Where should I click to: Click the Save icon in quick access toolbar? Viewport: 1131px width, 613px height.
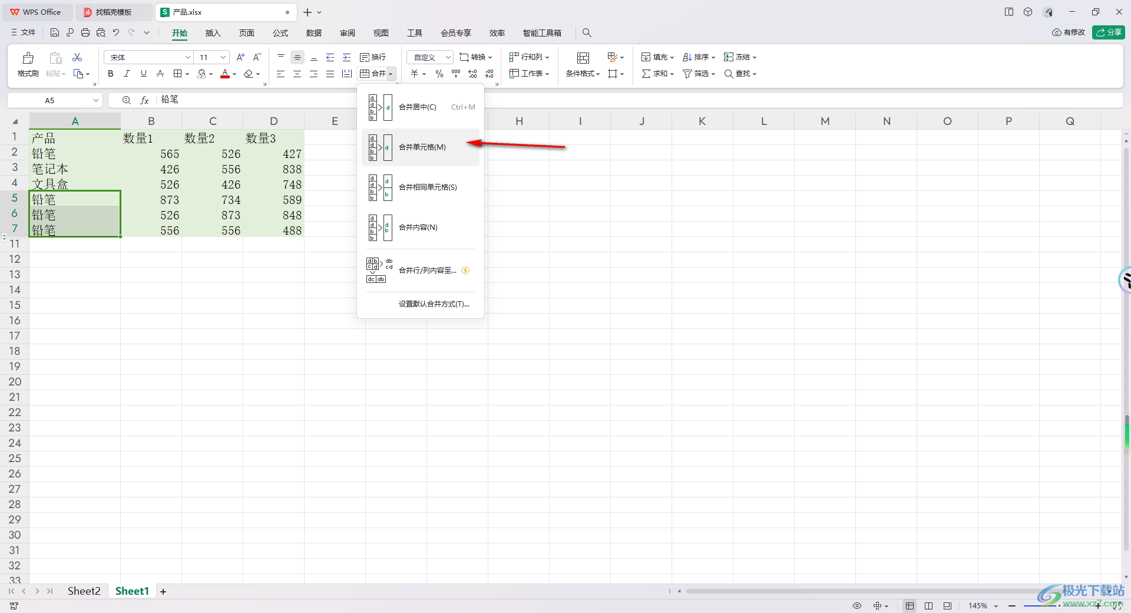tap(54, 32)
